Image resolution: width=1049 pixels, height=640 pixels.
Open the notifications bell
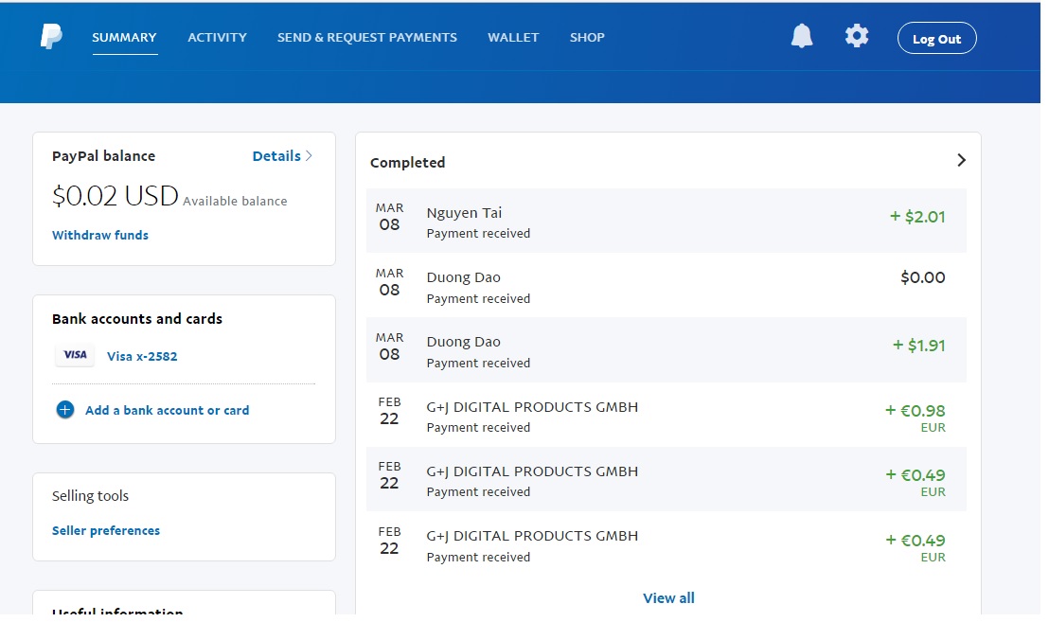click(x=801, y=37)
